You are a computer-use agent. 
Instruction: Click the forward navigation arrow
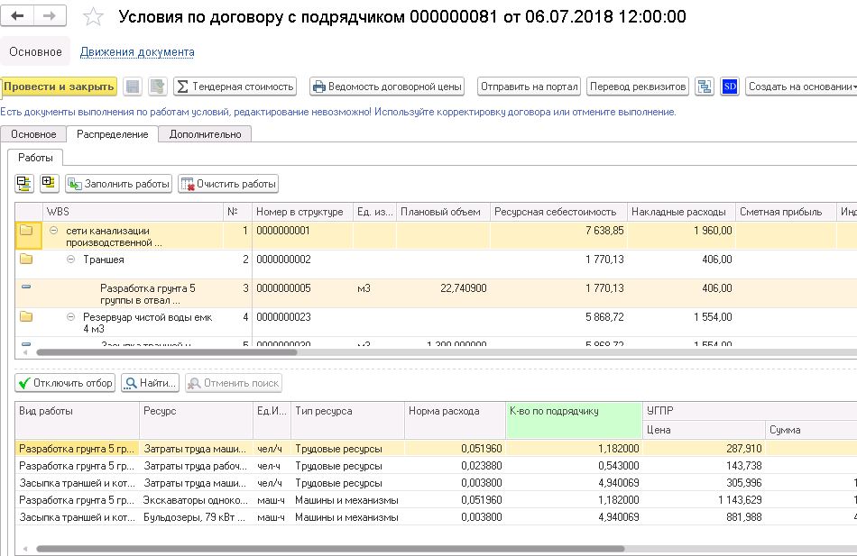point(50,16)
